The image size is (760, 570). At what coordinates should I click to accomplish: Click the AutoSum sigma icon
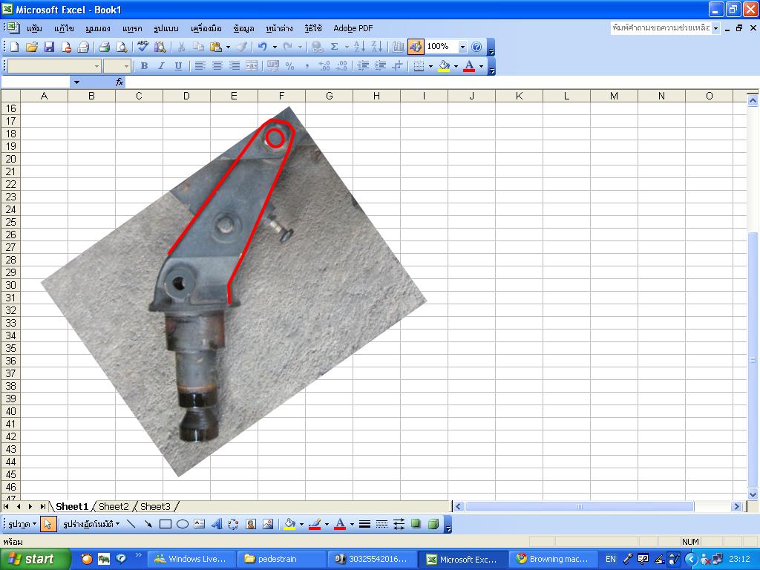pyautogui.click(x=335, y=47)
